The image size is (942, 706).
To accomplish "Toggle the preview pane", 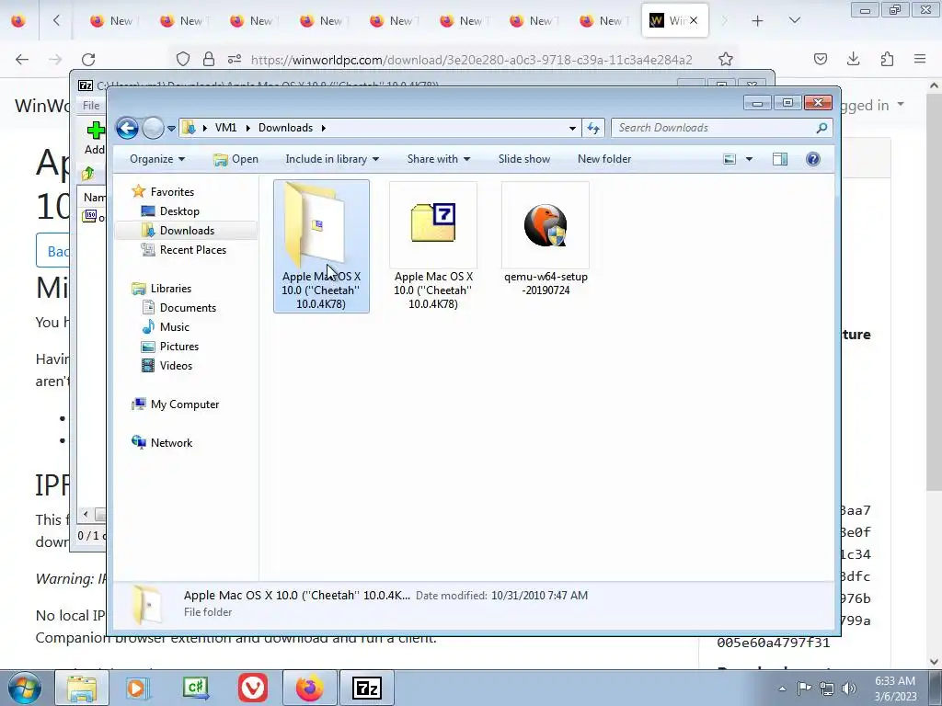I will [780, 159].
